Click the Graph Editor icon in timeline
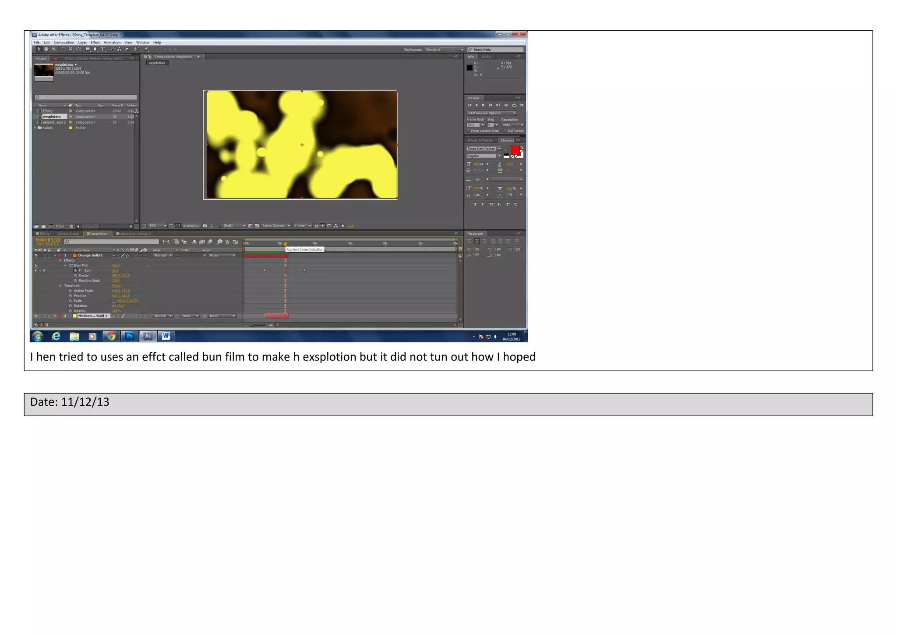The width and height of the screenshot is (897, 634). pyautogui.click(x=236, y=242)
